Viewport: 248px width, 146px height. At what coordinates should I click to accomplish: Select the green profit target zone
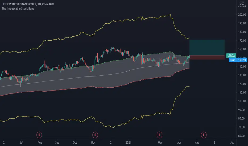[207, 48]
